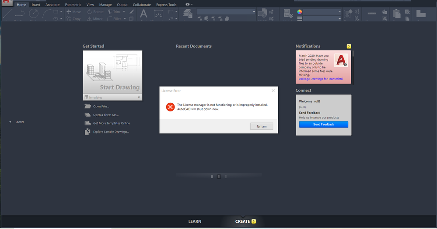Select the Line tool in the ribbon
Screen dimensions: 437x229
point(7,14)
